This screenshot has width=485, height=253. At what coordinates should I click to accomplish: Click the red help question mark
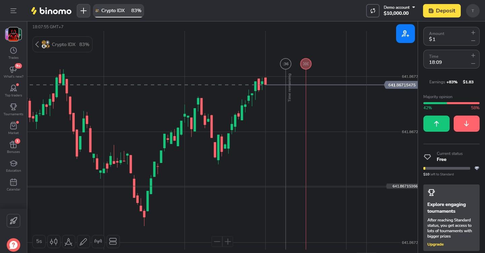coord(13,244)
